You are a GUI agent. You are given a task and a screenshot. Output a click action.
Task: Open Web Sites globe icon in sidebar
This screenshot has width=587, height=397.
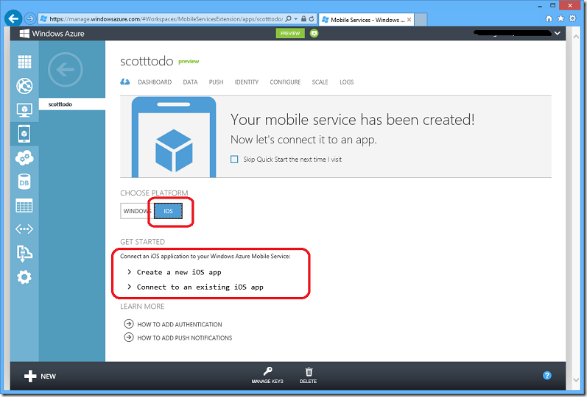click(x=24, y=86)
